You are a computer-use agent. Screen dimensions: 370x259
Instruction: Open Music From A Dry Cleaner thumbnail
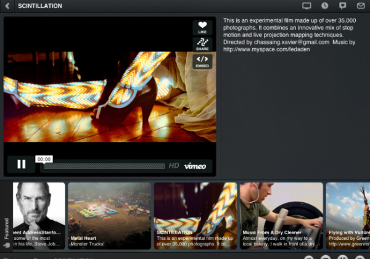coord(281,216)
